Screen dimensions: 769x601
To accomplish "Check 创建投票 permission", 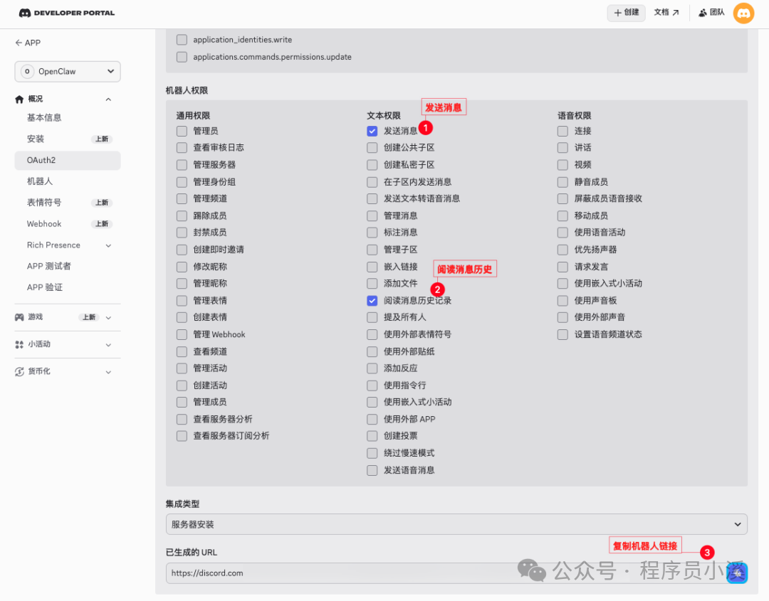I will [372, 435].
